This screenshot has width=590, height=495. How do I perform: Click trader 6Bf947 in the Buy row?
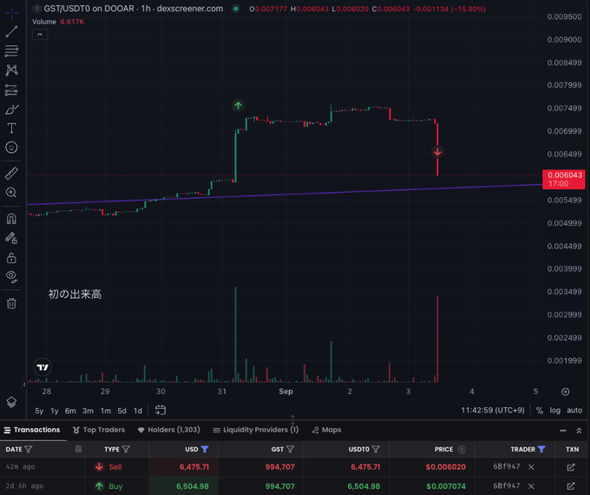tap(507, 486)
